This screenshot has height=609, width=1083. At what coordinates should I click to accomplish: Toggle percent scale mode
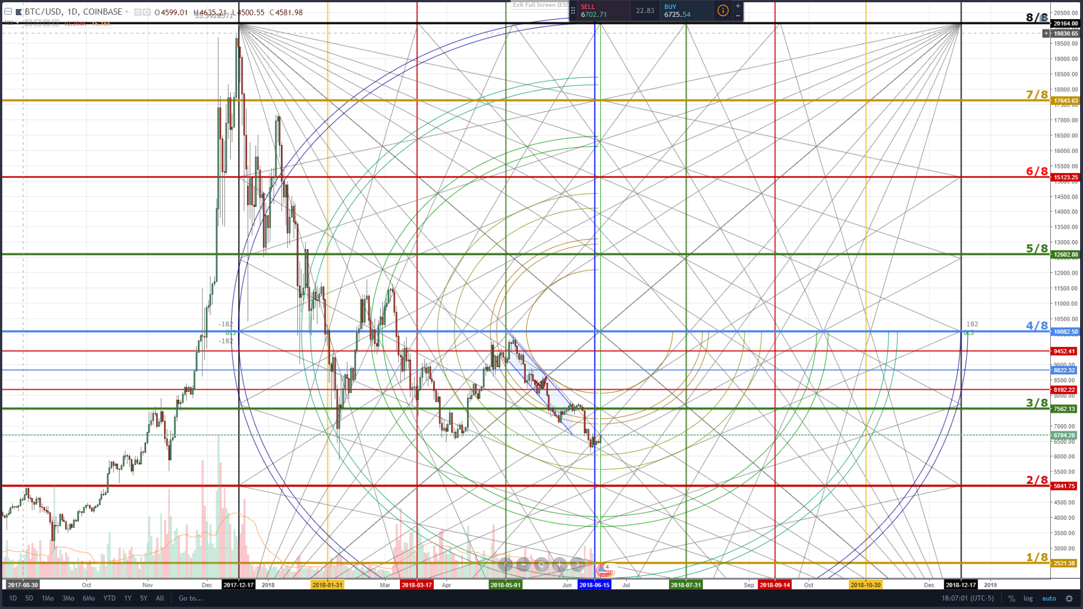pyautogui.click(x=1012, y=598)
